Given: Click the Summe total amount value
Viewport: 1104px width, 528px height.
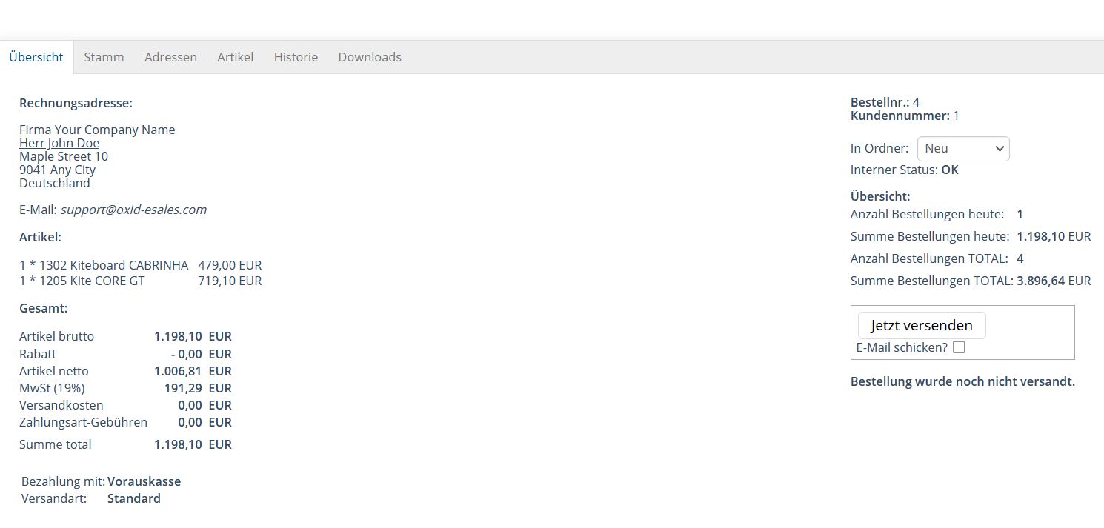Looking at the screenshot, I should pyautogui.click(x=178, y=444).
